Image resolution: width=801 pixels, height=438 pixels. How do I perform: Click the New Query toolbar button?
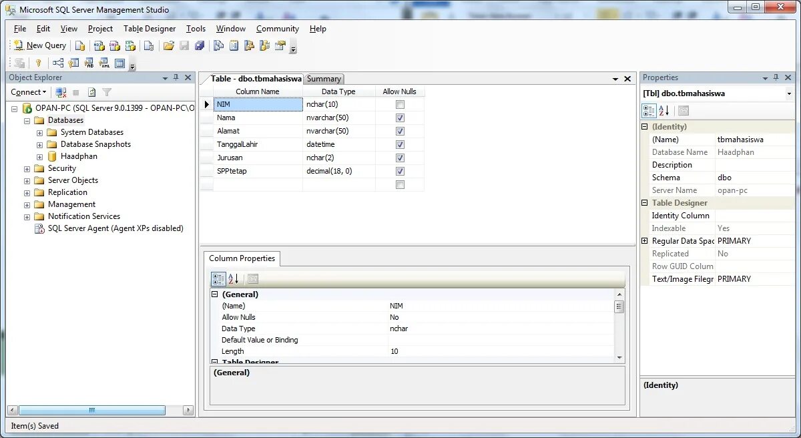pos(41,45)
